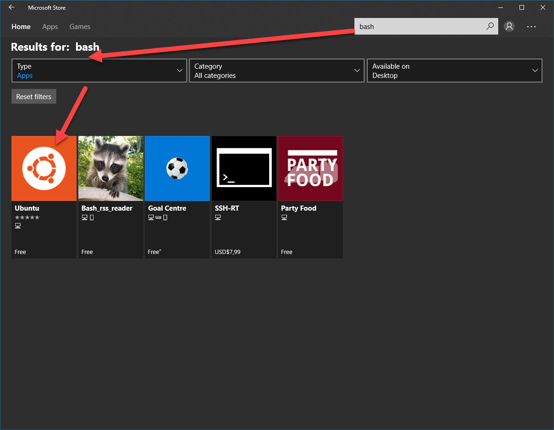Switch to the Games tab
554x430 pixels.
(x=80, y=27)
